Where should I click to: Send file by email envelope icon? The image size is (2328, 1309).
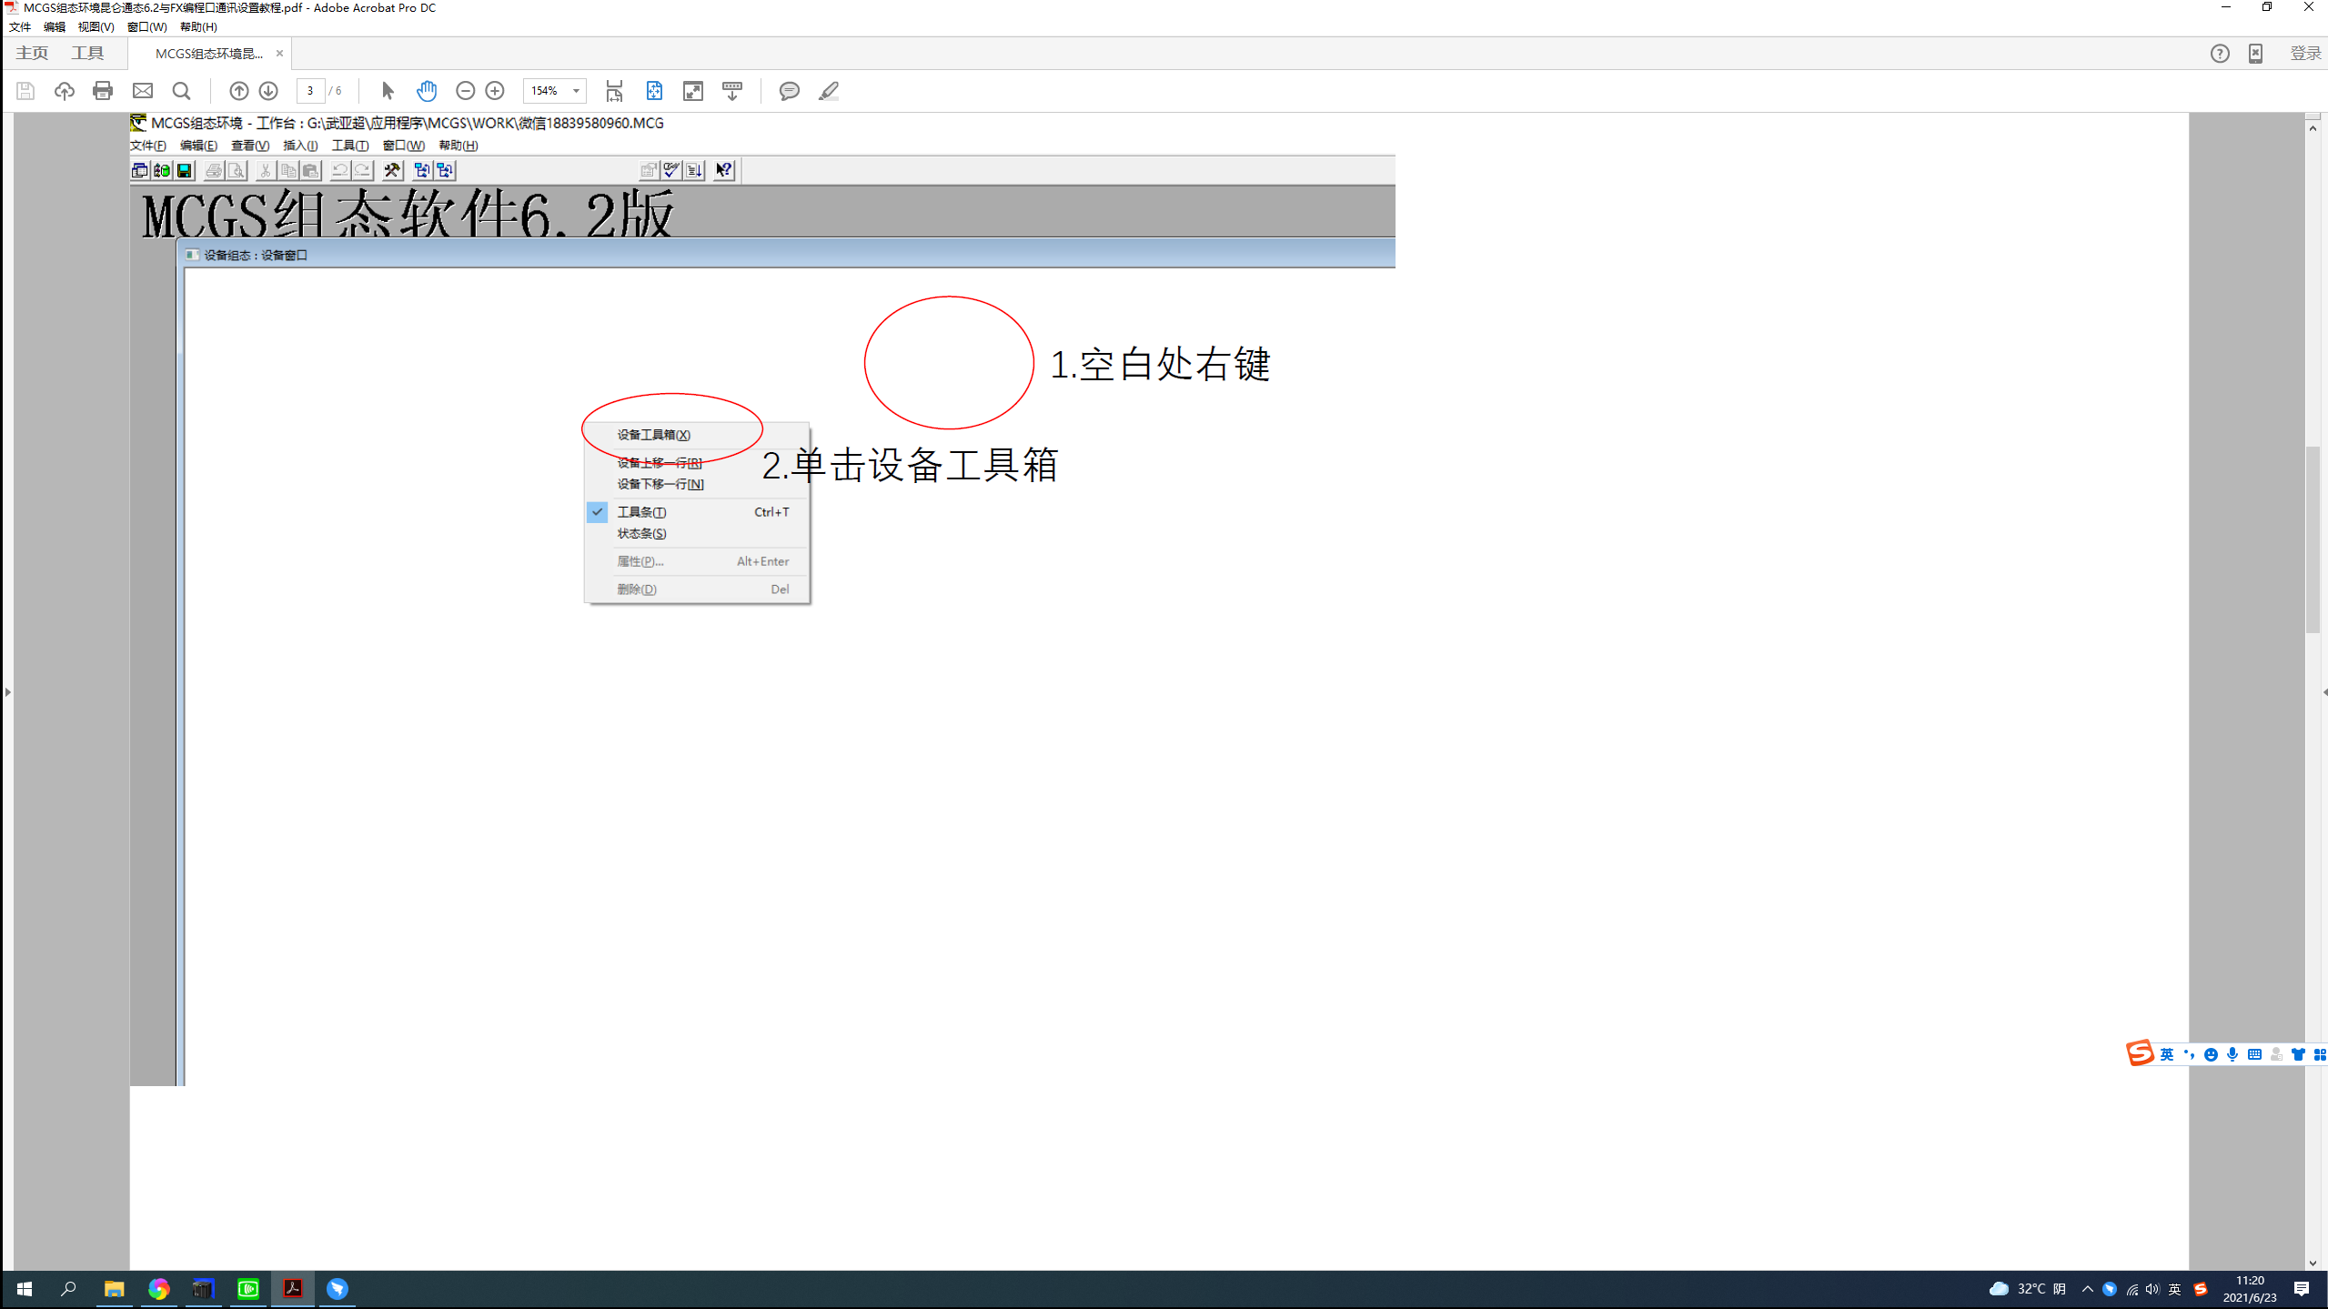[143, 91]
